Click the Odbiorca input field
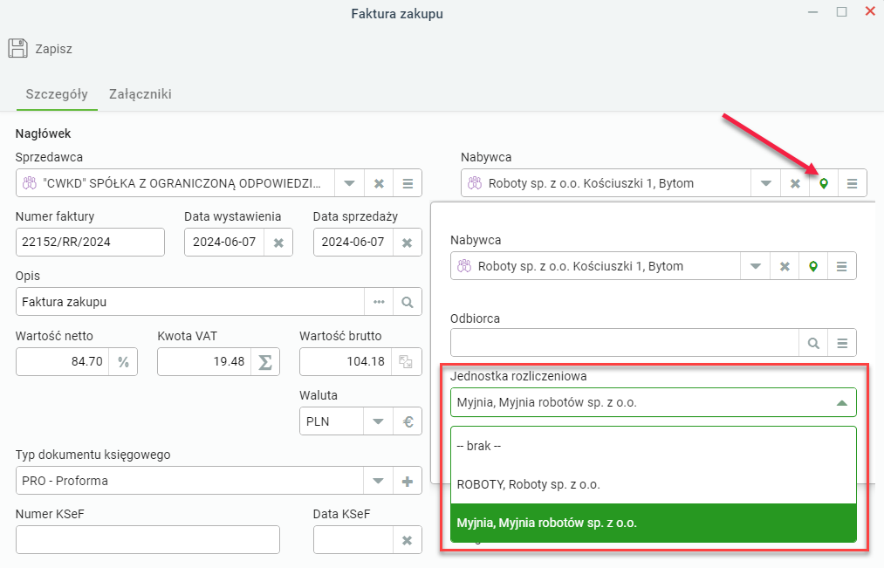The image size is (884, 568). [625, 343]
